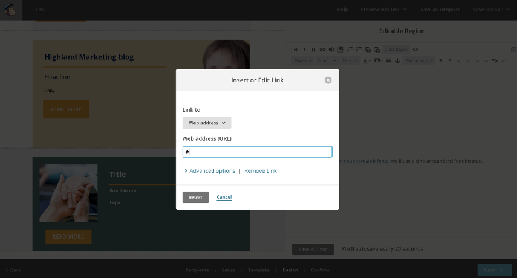Image resolution: width=517 pixels, height=278 pixels.
Task: Click the source code view icon
Action: click(x=416, y=50)
